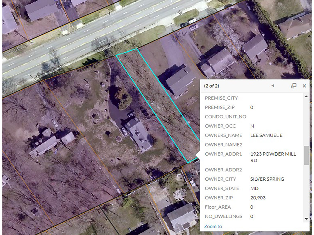Click the Zoom to link
This screenshot has height=235, width=314.
(213, 226)
